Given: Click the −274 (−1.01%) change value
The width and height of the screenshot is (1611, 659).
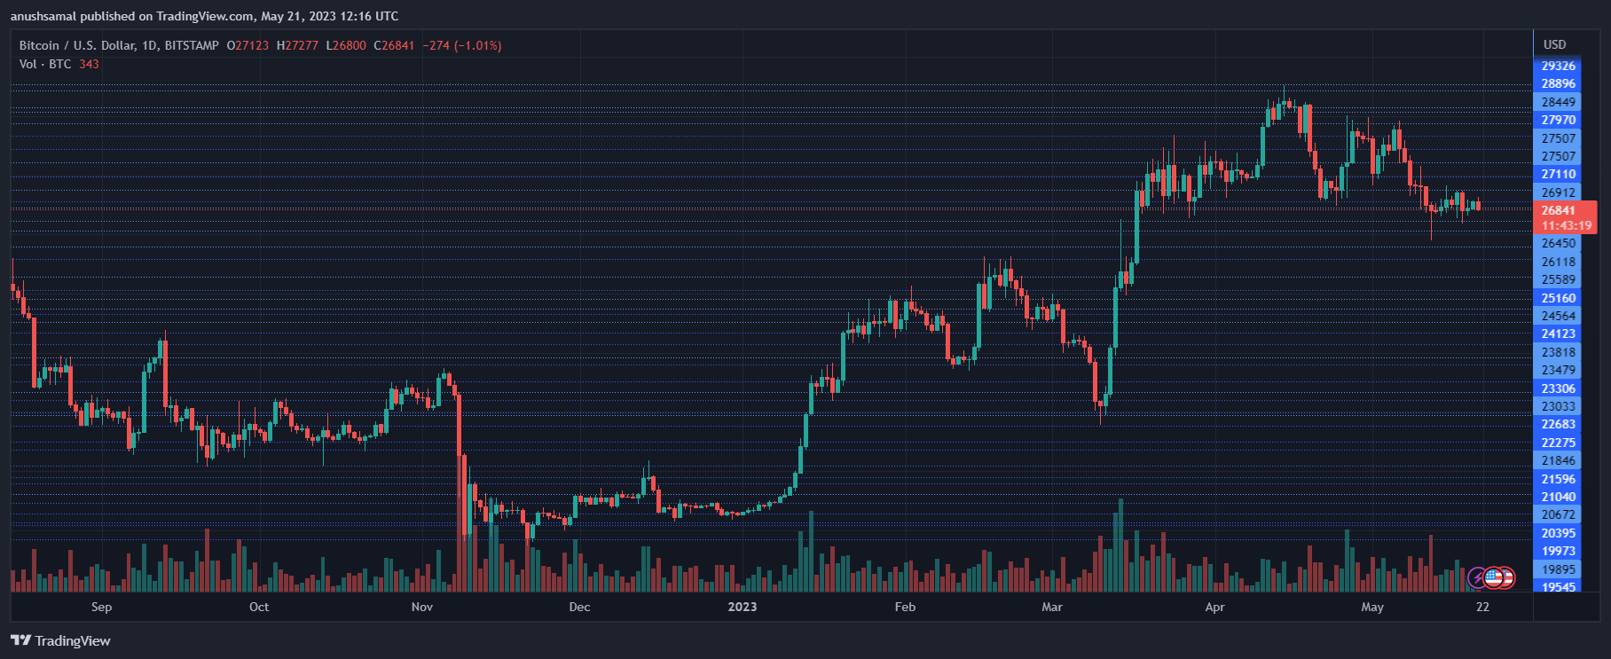Looking at the screenshot, I should tap(462, 45).
